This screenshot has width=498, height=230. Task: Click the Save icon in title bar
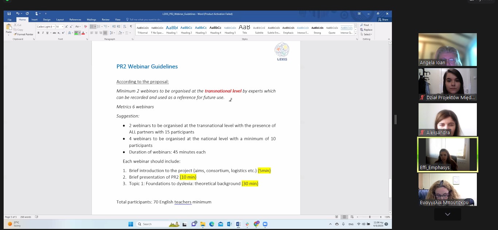(9, 14)
